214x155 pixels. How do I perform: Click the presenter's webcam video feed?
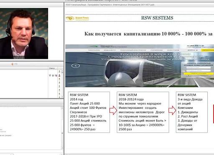(24, 33)
